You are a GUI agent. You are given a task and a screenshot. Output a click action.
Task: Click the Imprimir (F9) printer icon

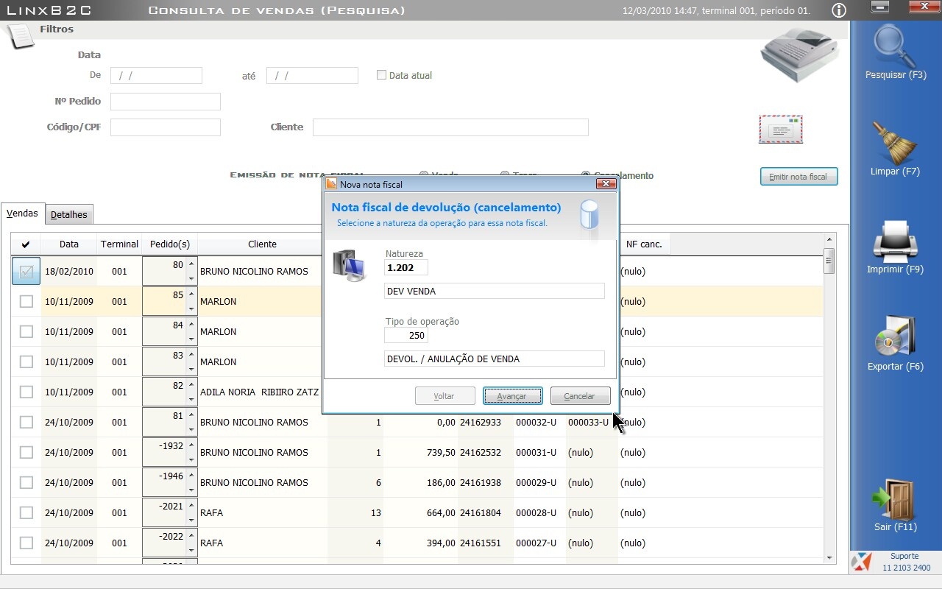click(x=895, y=241)
